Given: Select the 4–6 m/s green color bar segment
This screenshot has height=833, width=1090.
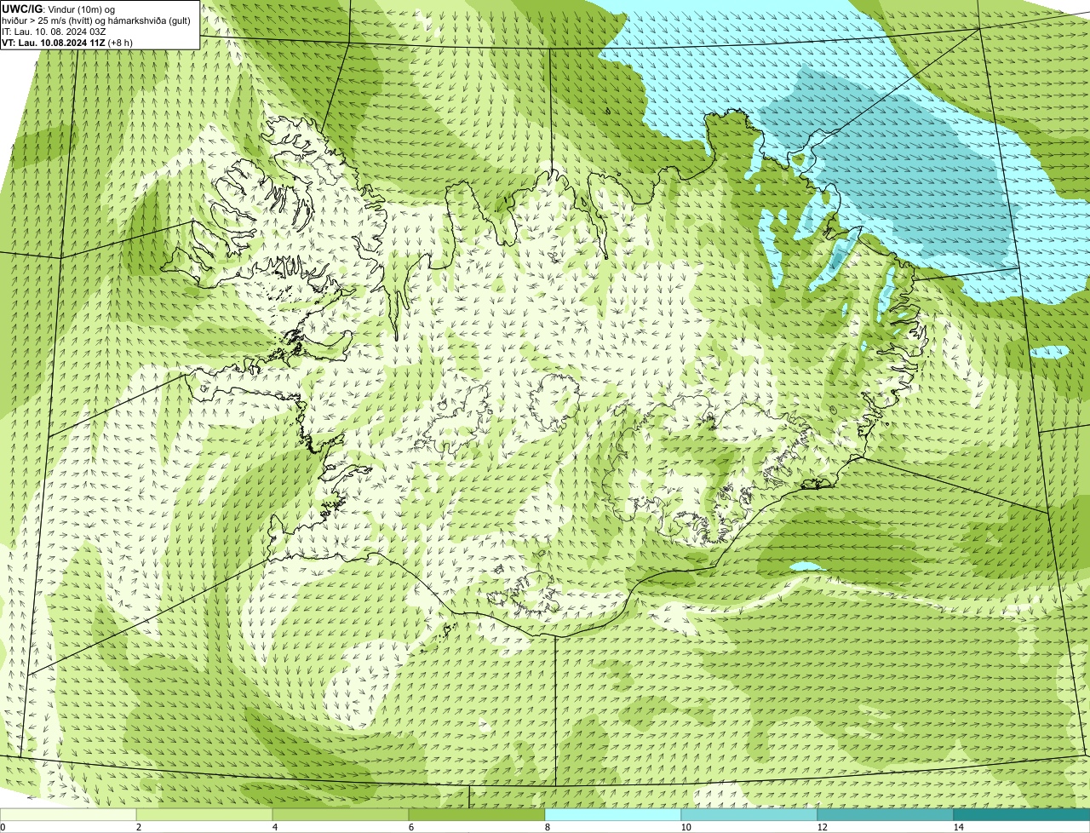Looking at the screenshot, I should (341, 814).
